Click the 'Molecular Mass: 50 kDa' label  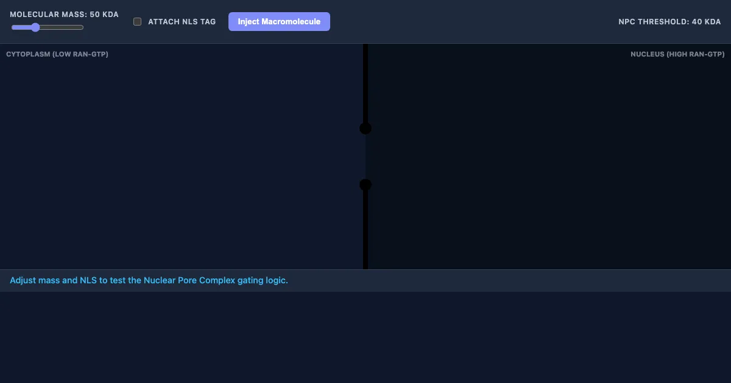pos(65,15)
